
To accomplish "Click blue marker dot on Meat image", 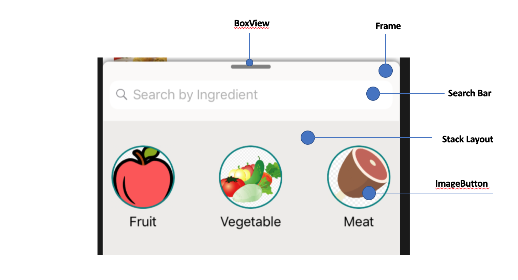I will click(x=369, y=193).
